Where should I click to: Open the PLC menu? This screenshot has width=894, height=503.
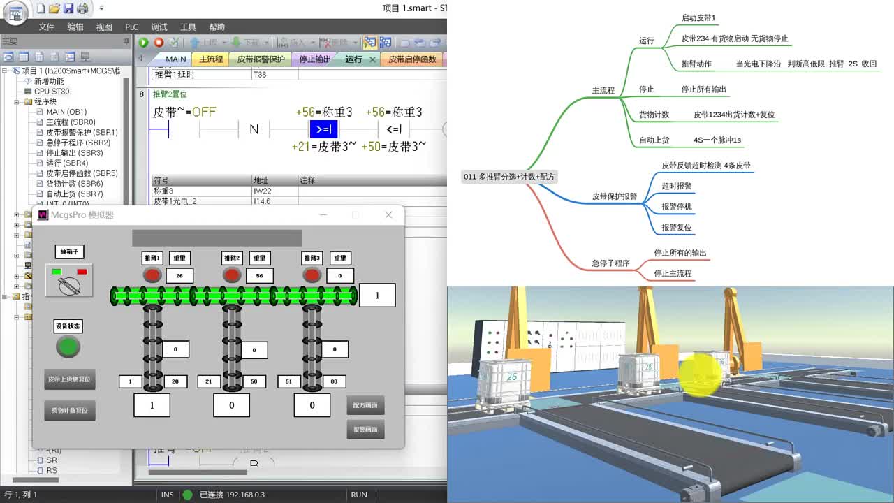(x=131, y=27)
